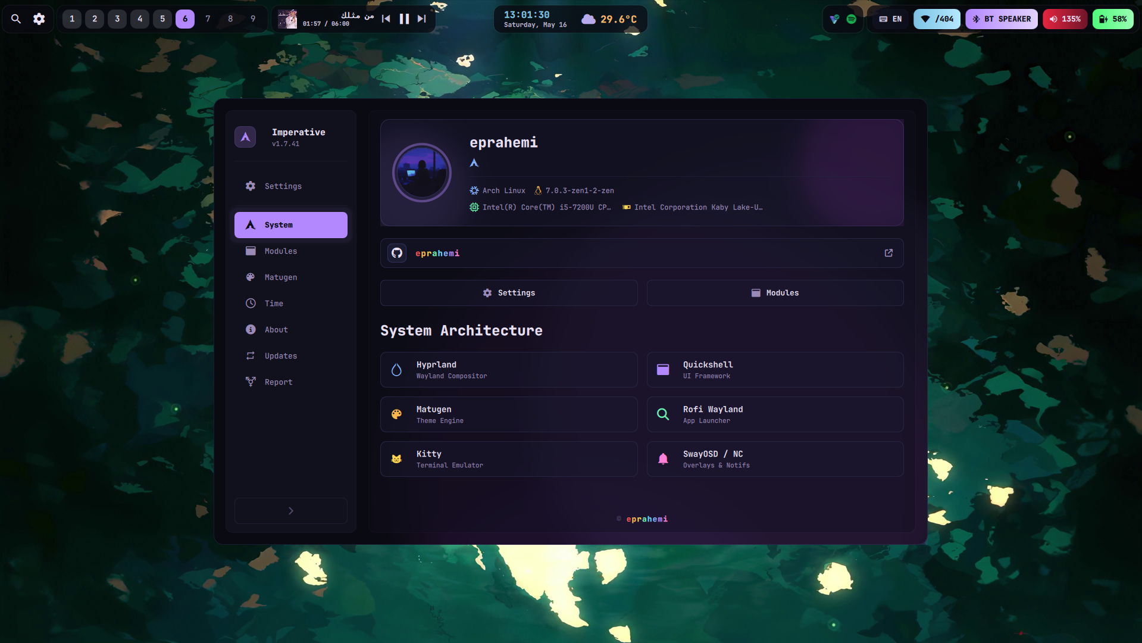Open Report in the sidebar

point(291,382)
